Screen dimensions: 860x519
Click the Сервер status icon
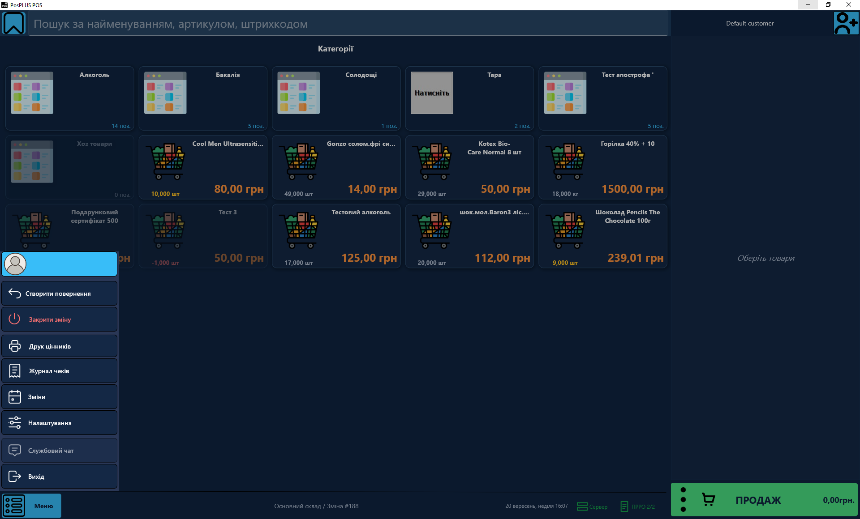coord(582,506)
